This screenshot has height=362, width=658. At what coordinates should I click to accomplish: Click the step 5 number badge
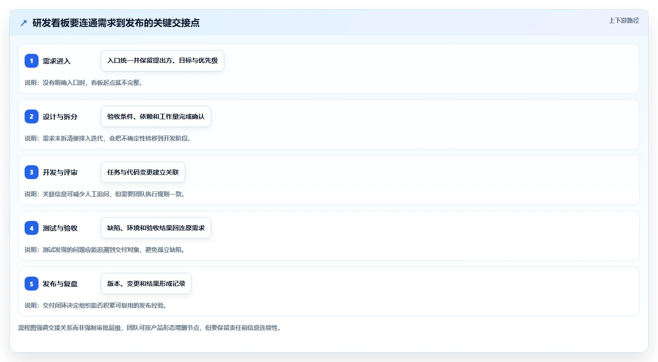(x=32, y=284)
